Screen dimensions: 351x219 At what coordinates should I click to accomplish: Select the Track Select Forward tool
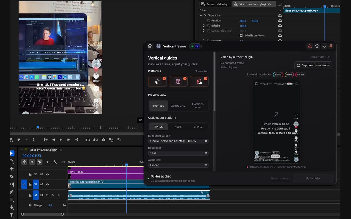pyautogui.click(x=12, y=161)
